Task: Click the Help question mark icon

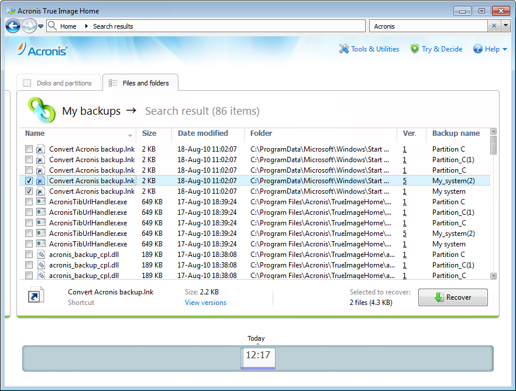Action: coord(477,49)
